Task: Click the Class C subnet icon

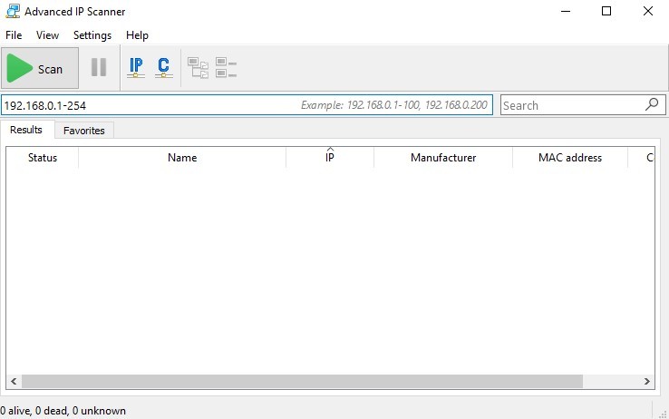Action: coord(163,67)
